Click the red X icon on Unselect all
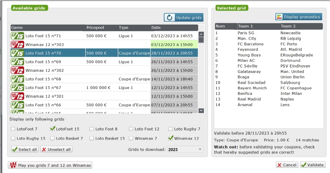 pos(44,149)
